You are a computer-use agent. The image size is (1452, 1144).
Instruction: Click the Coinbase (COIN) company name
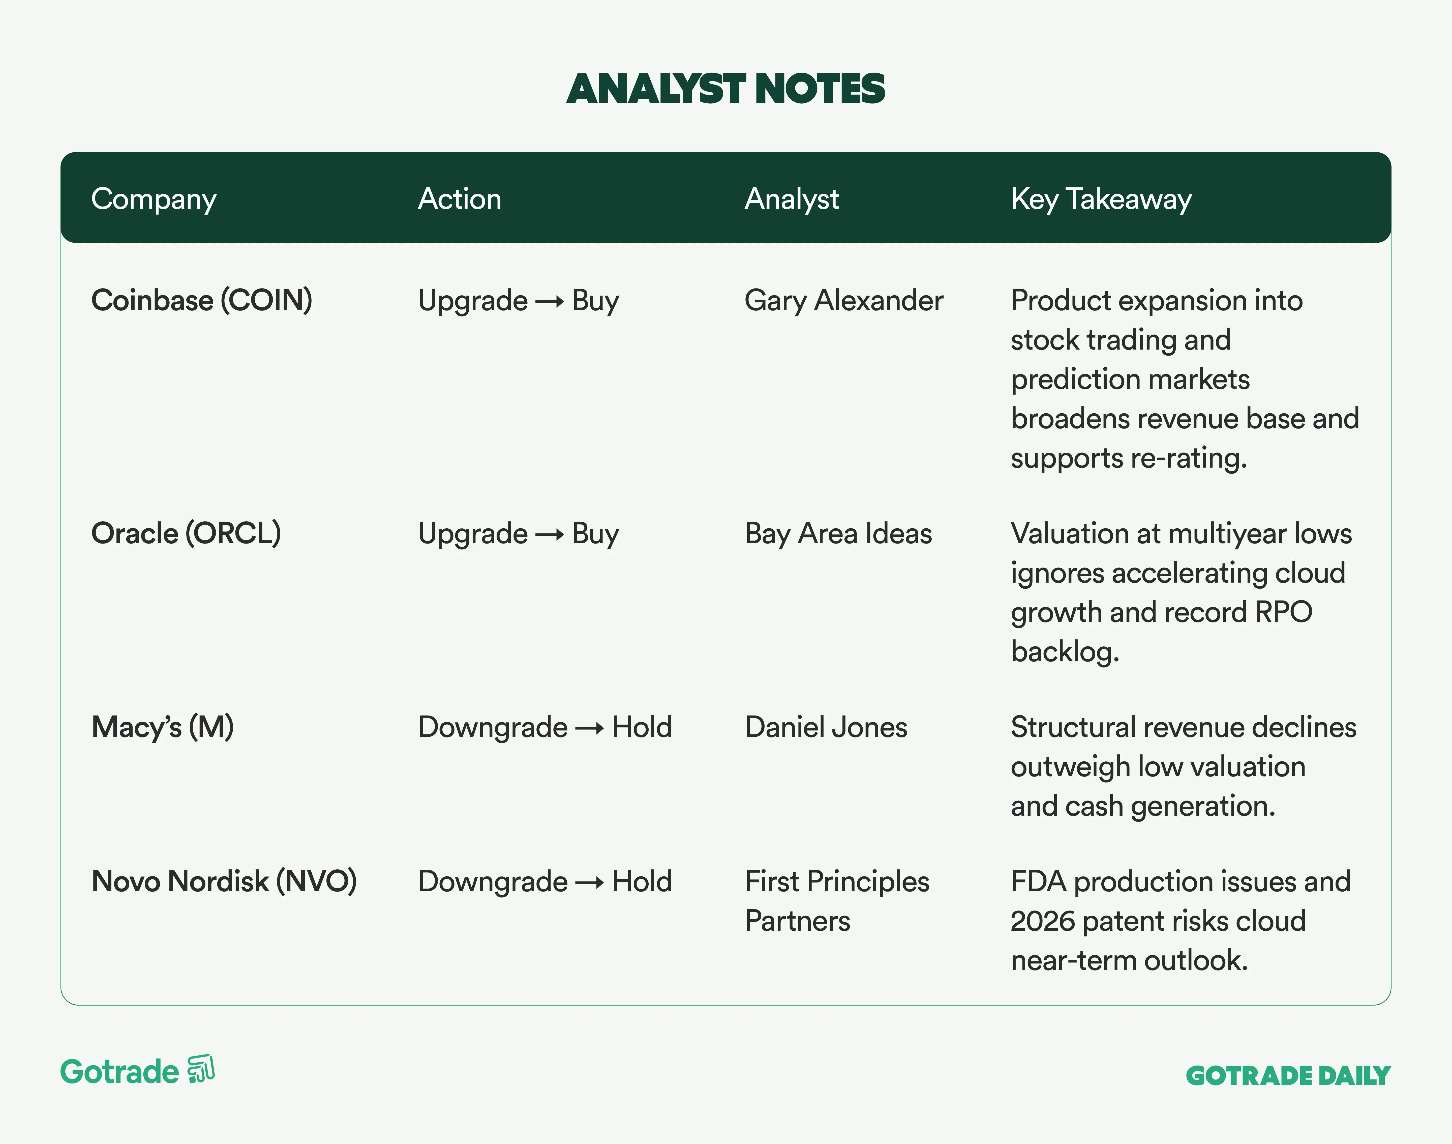(x=201, y=300)
